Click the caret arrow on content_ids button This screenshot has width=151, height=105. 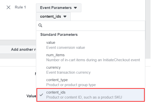click(65, 17)
